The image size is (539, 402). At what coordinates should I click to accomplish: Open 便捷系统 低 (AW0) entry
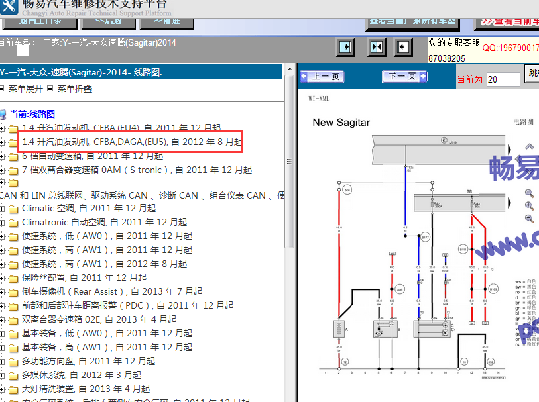click(x=107, y=236)
